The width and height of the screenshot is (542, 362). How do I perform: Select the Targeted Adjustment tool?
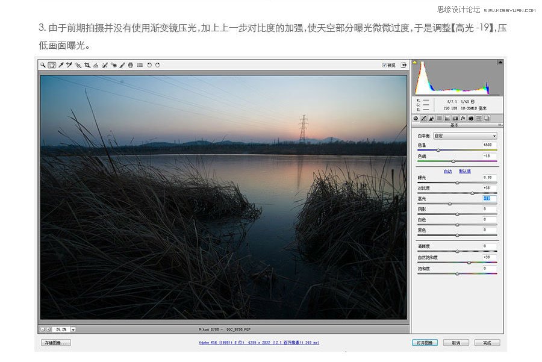(78, 65)
